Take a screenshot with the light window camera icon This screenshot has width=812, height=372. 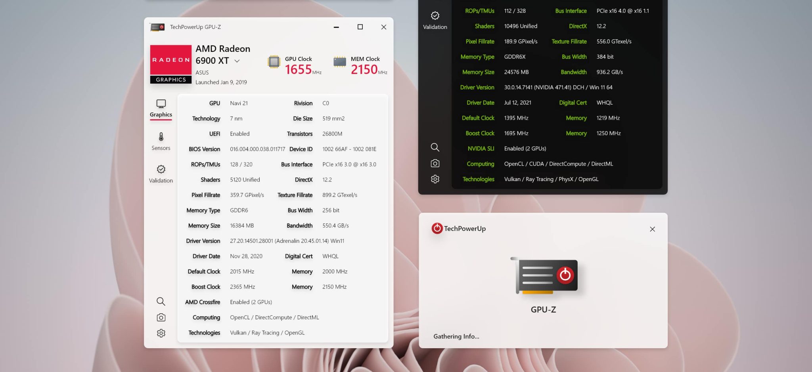pos(161,317)
